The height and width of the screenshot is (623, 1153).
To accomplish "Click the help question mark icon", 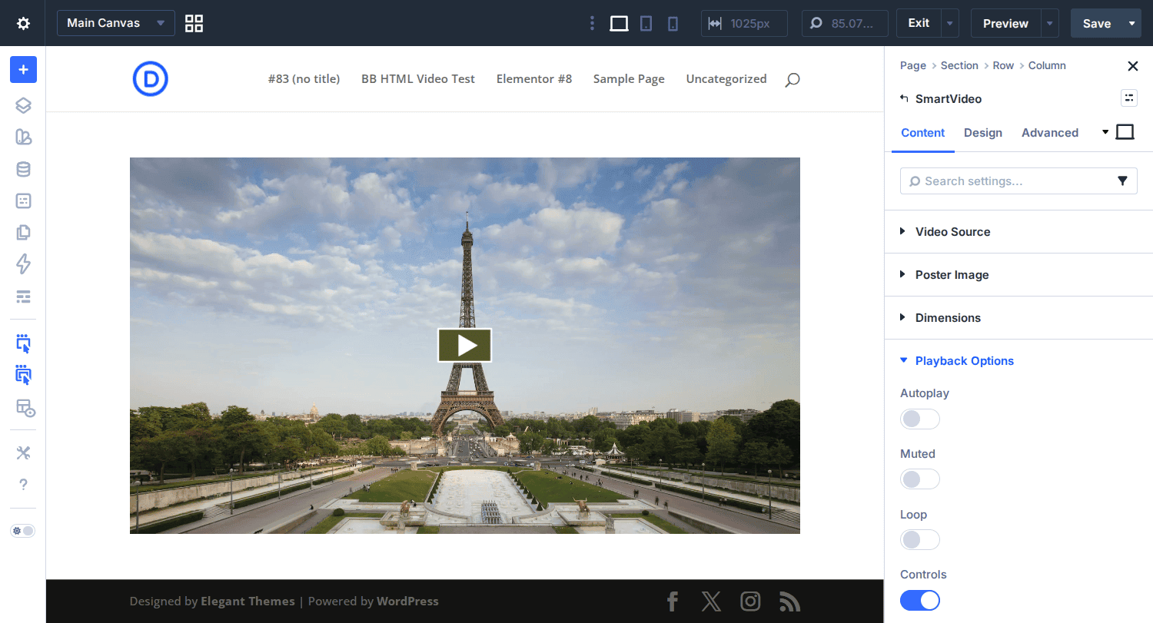I will click(x=23, y=485).
